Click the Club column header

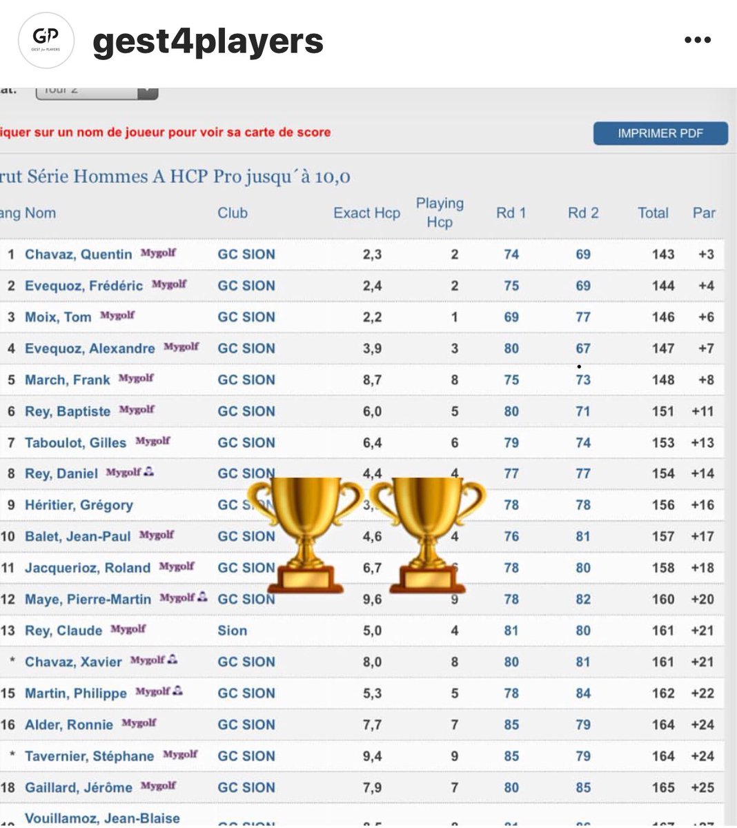233,213
